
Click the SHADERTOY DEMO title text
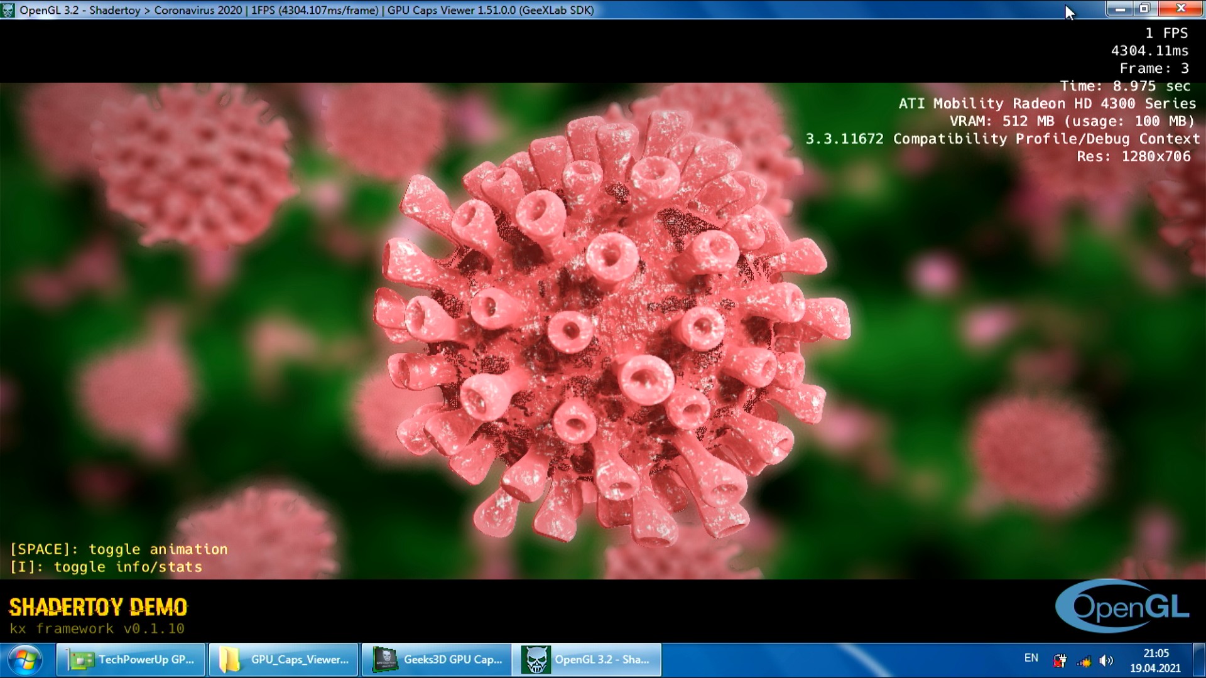pos(98,607)
